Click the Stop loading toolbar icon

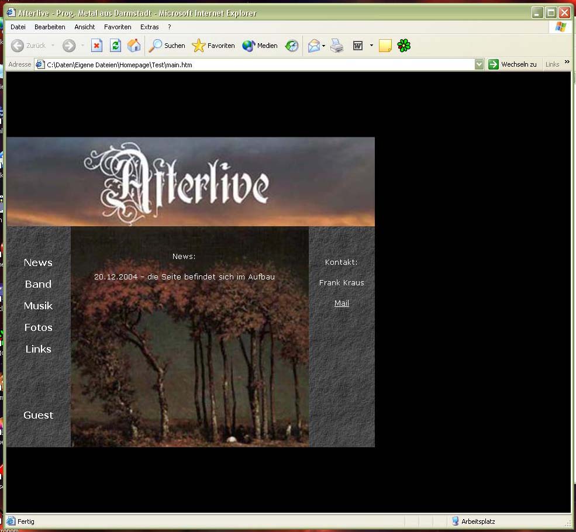[97, 46]
